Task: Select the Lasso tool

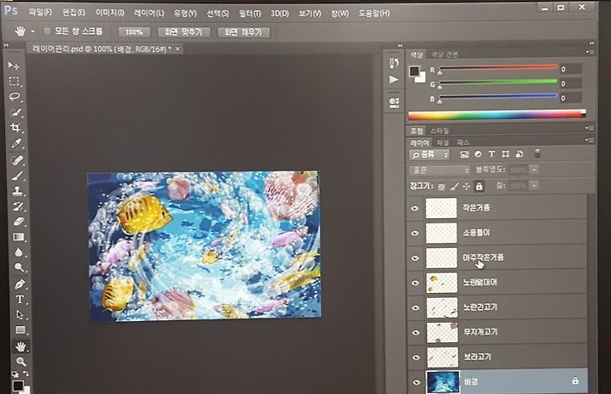Action: click(14, 97)
